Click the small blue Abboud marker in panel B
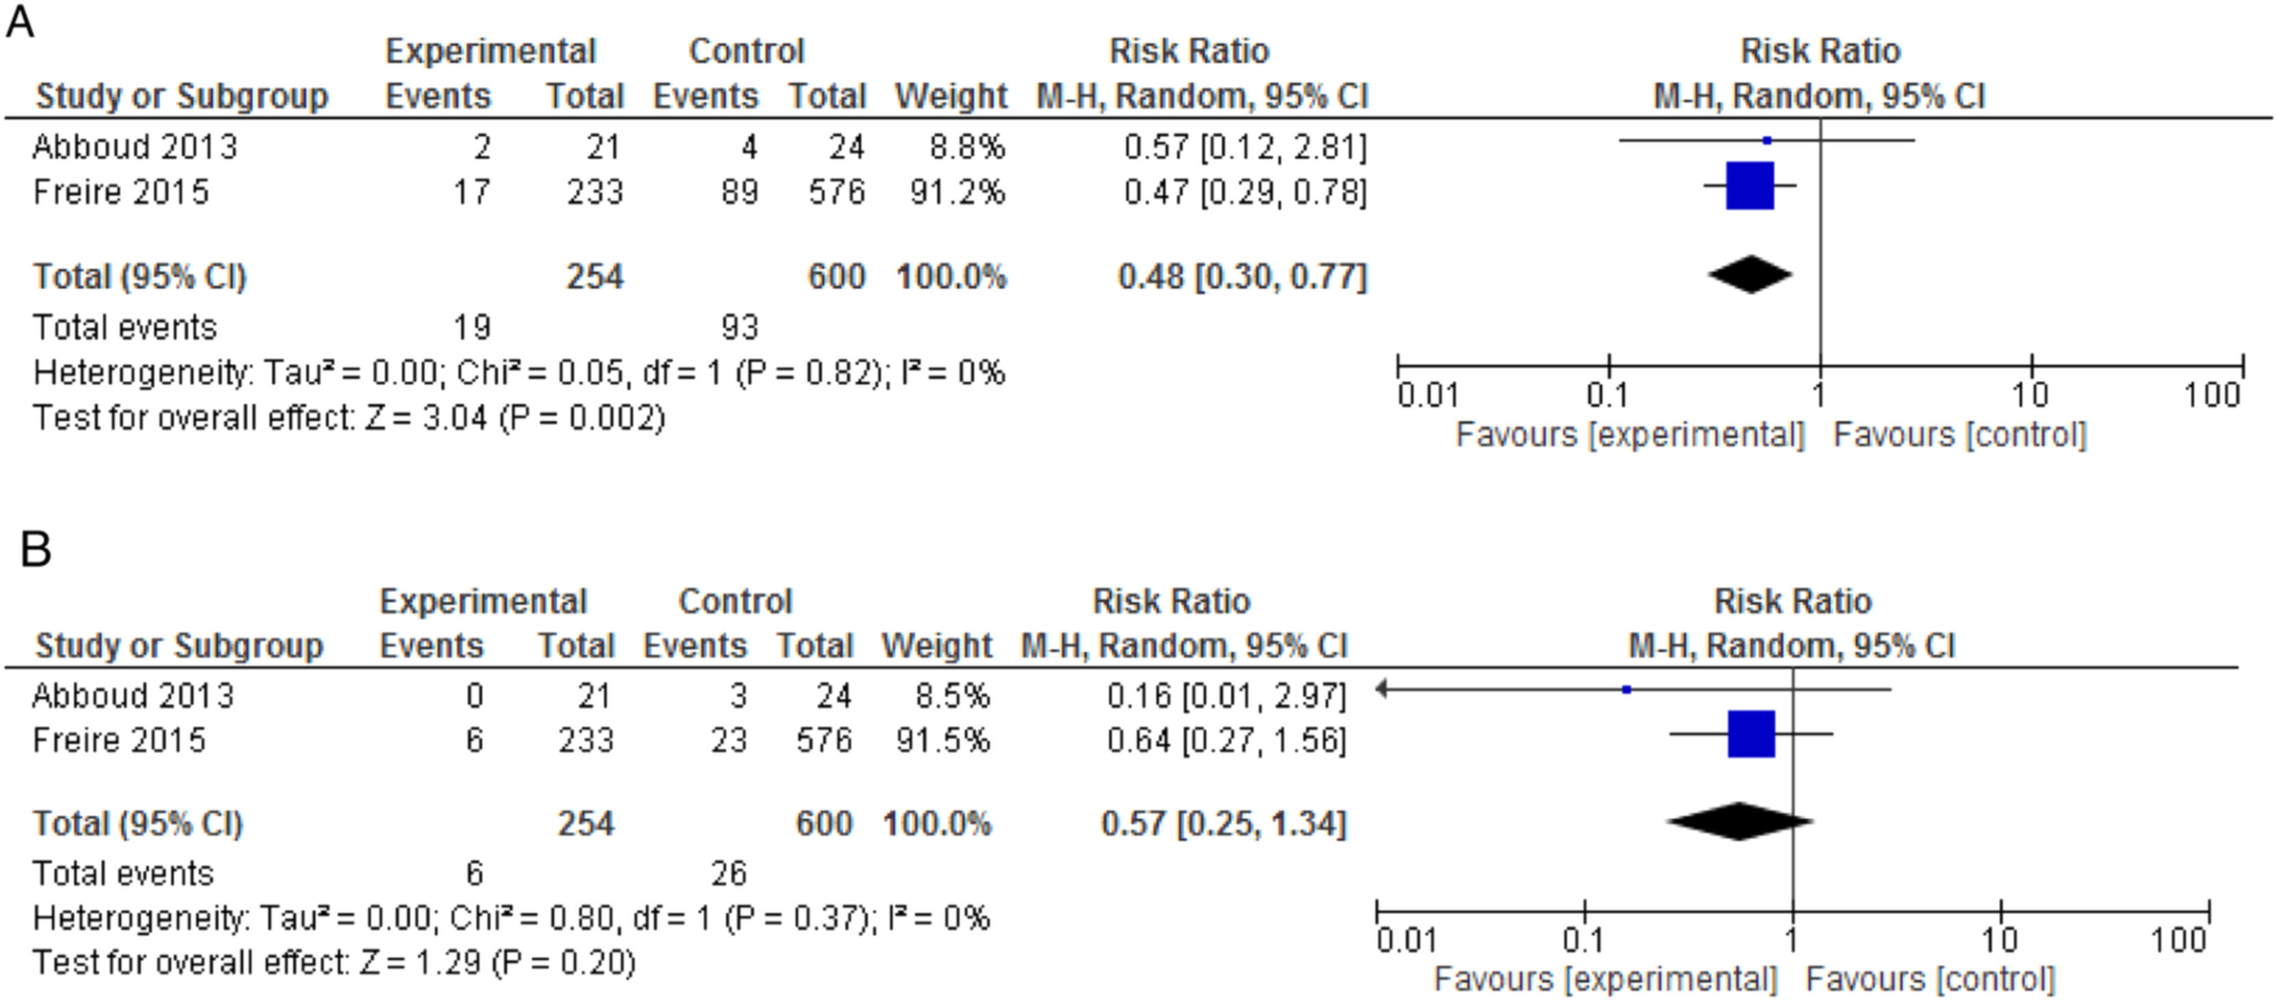Viewport: 2278px width, 1001px height. tap(1626, 689)
